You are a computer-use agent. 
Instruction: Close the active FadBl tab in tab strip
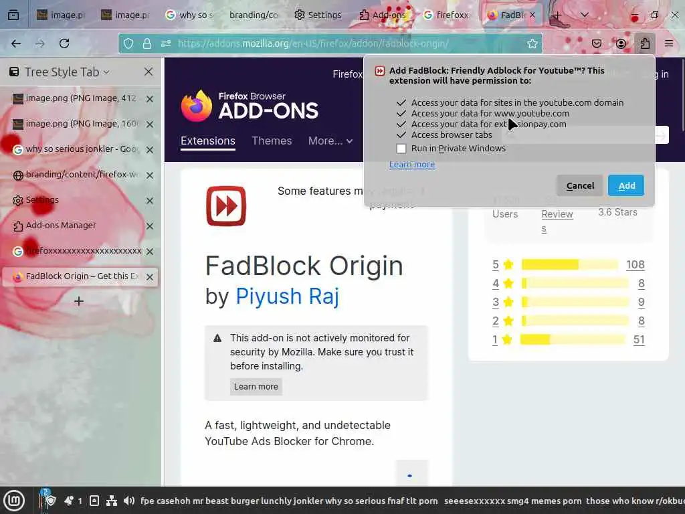point(532,15)
